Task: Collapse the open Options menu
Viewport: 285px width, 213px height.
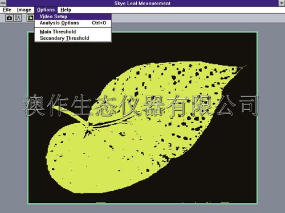Action: tap(46, 10)
